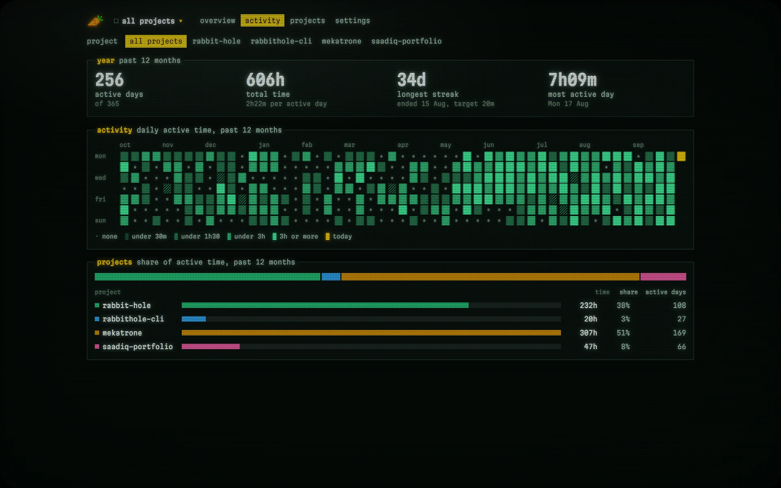781x488 pixels.
Task: Click the rabbithole-cli row name in table
Action: (133, 319)
